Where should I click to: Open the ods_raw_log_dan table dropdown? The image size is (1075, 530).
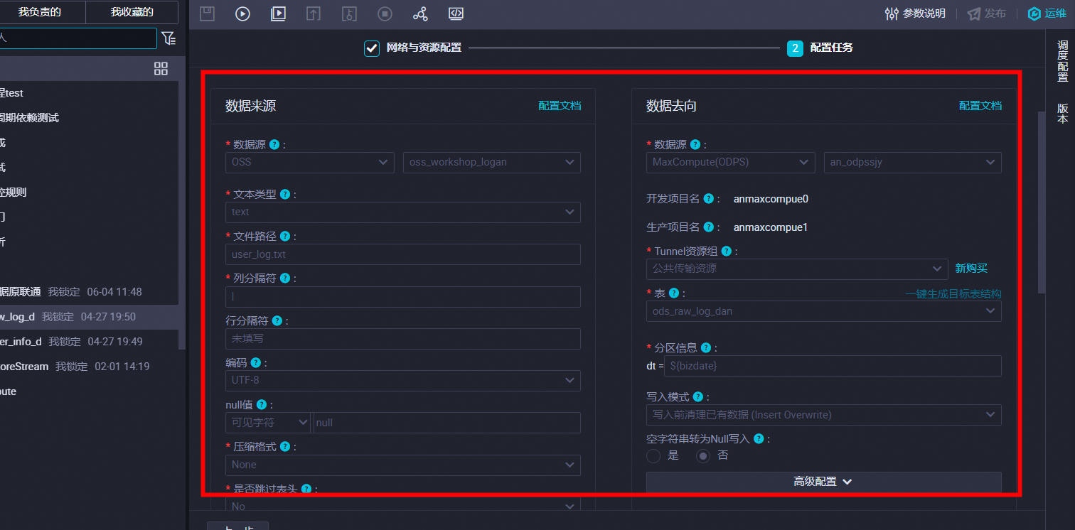[x=824, y=311]
